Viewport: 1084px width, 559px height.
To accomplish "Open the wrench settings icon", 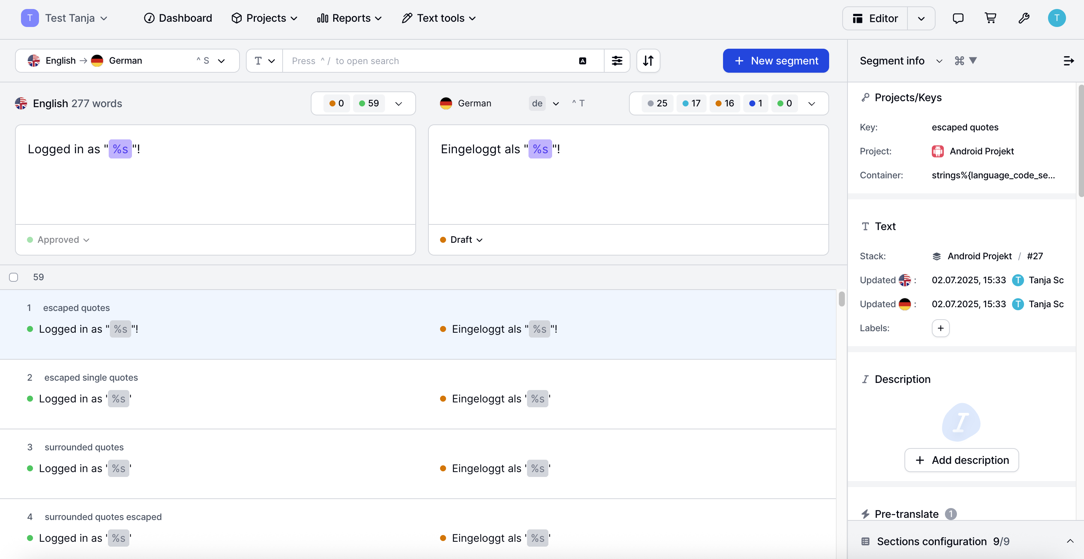I will coord(1023,18).
